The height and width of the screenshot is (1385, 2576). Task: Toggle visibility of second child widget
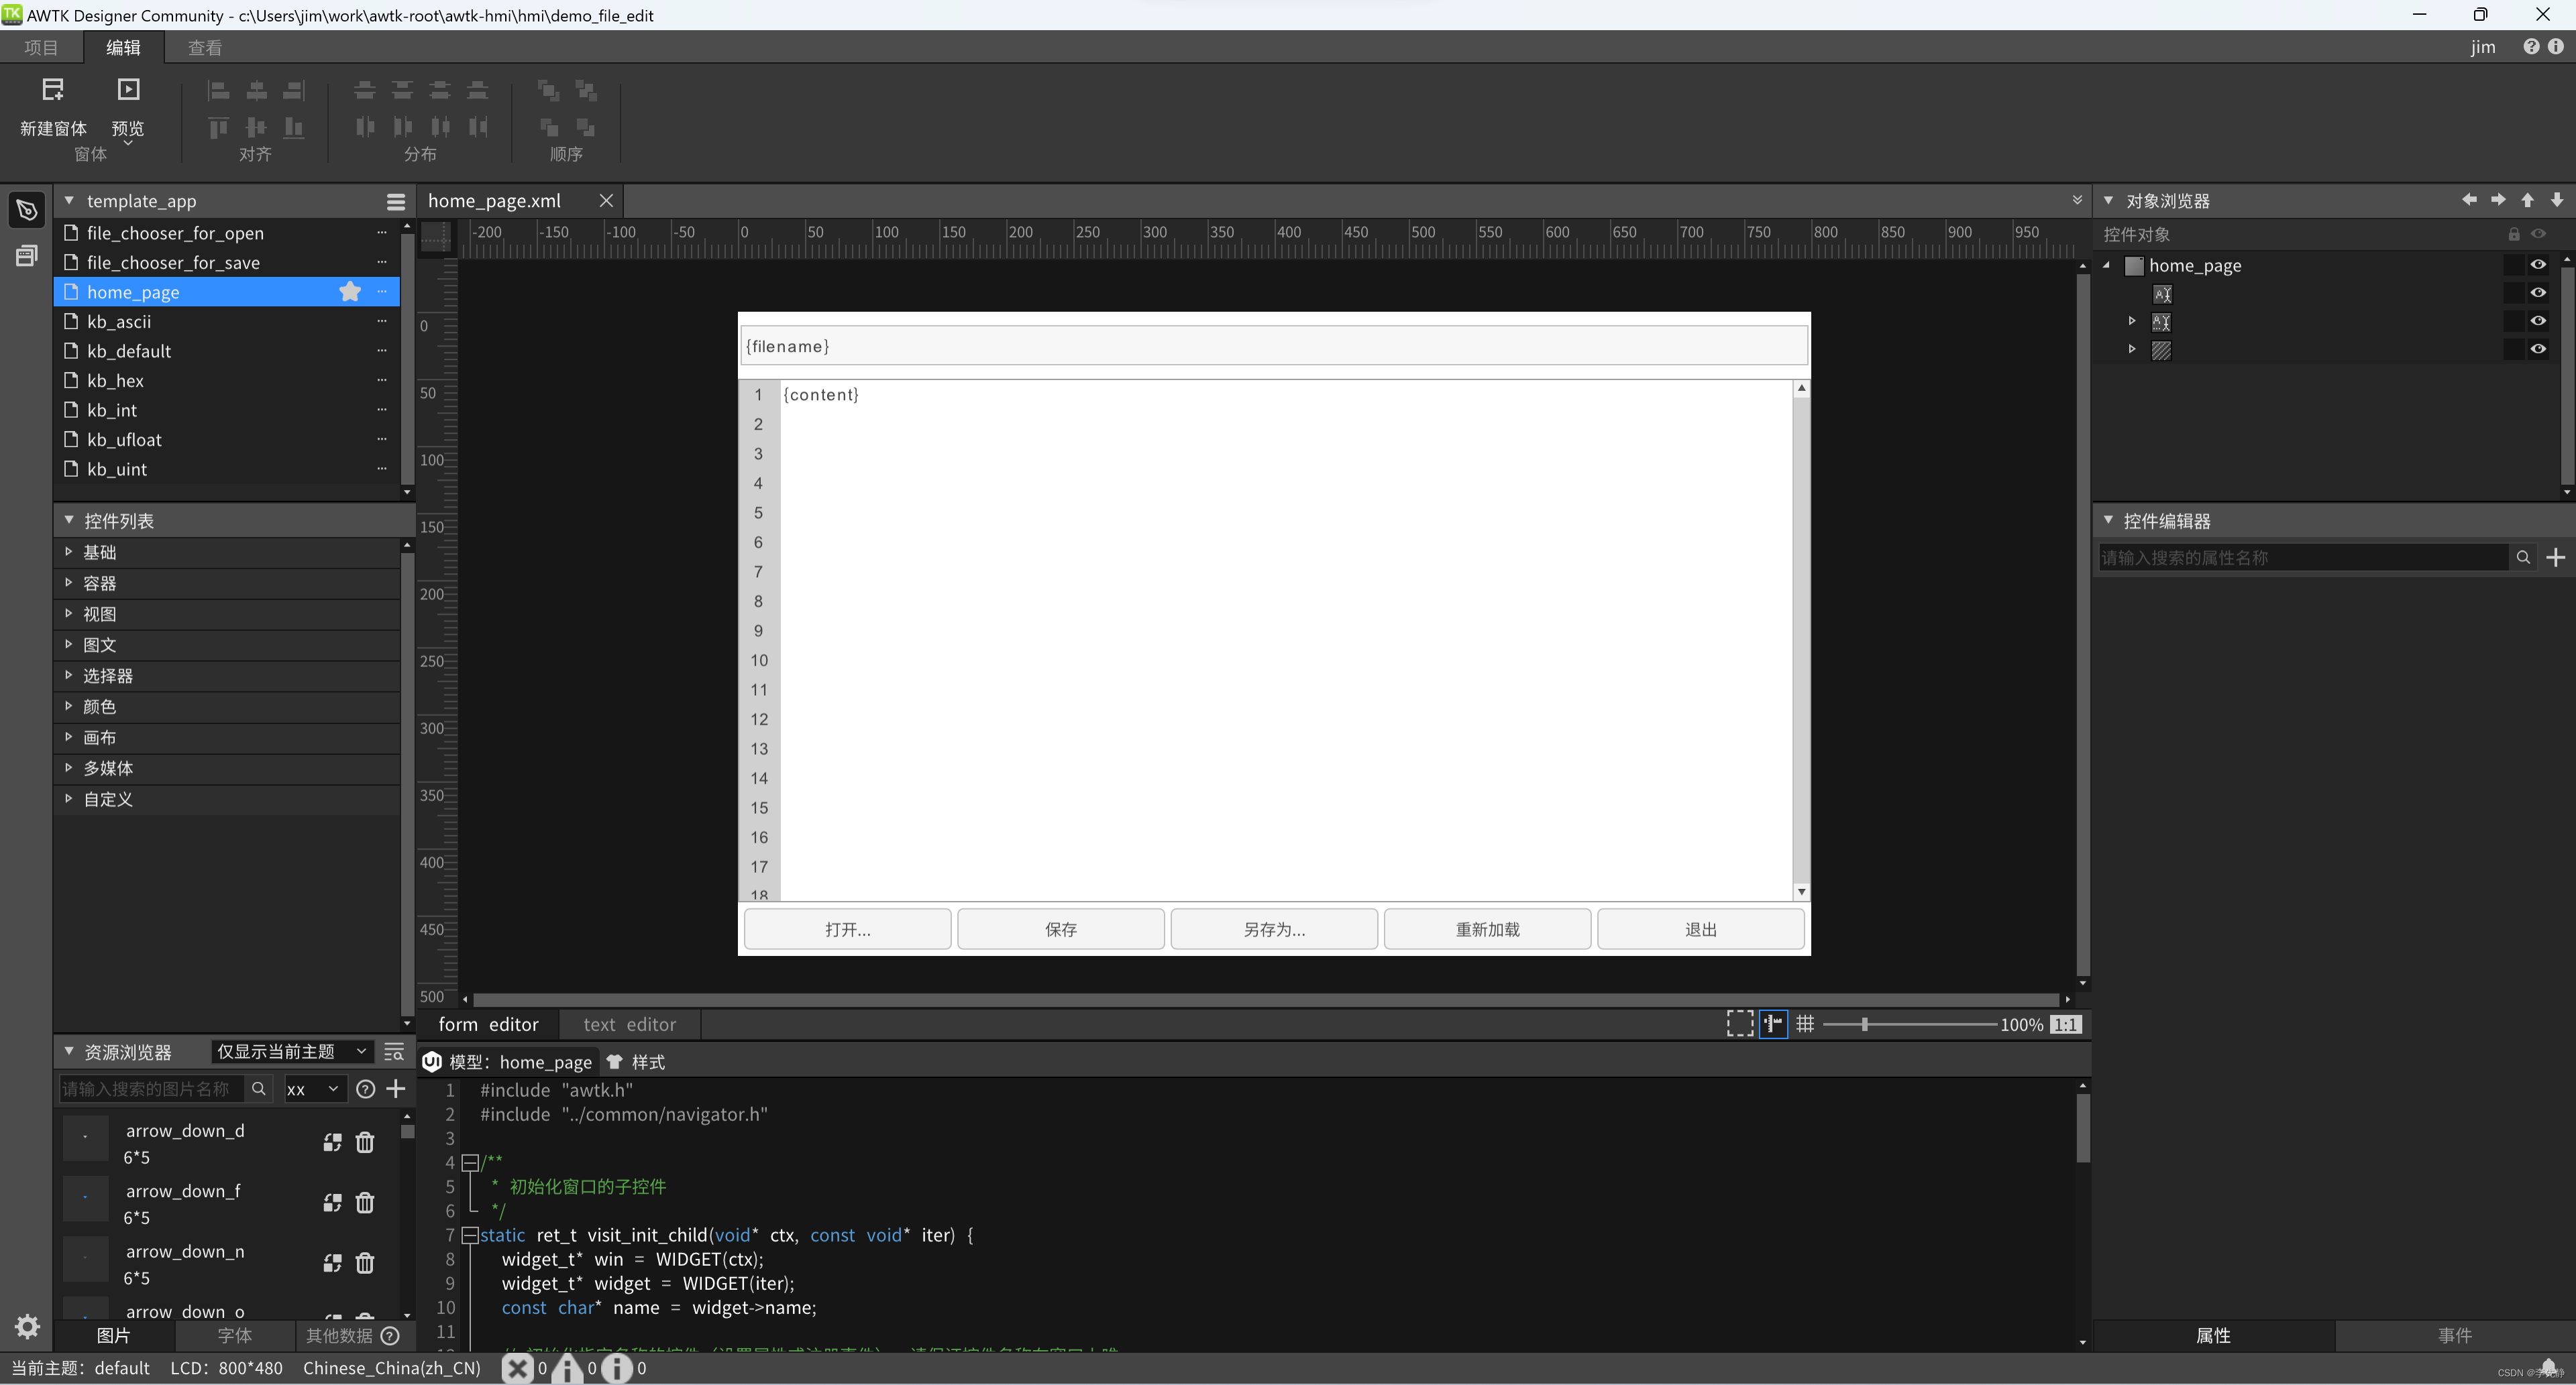tap(2538, 320)
